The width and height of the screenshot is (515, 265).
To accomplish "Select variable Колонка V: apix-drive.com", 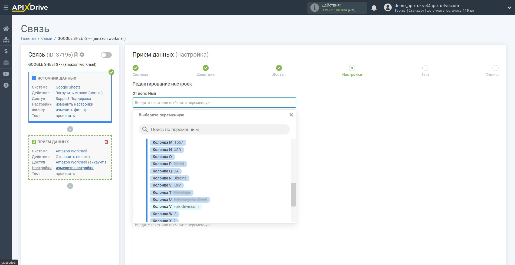I will pos(176,207).
